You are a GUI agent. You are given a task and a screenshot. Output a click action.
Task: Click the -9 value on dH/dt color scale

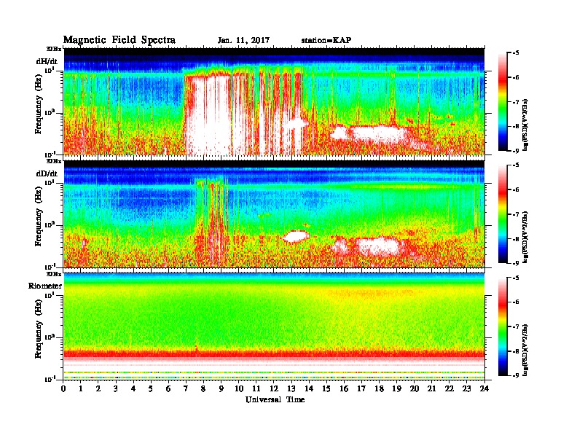516,151
